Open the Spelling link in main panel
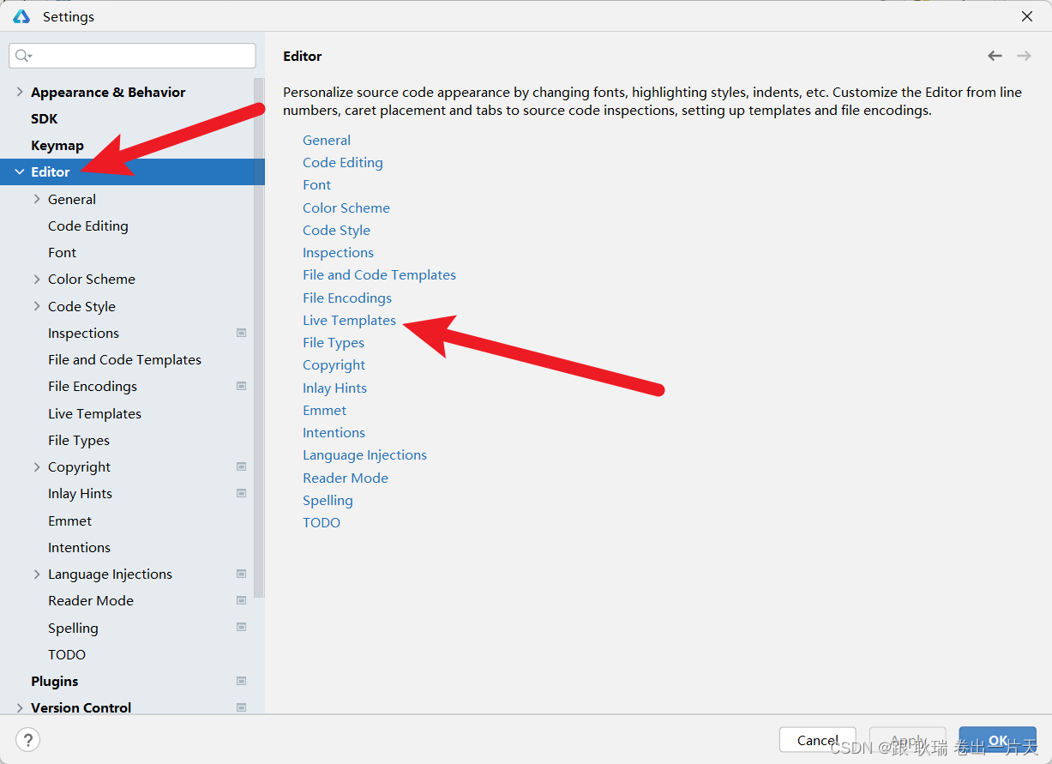Image resolution: width=1052 pixels, height=764 pixels. [328, 500]
